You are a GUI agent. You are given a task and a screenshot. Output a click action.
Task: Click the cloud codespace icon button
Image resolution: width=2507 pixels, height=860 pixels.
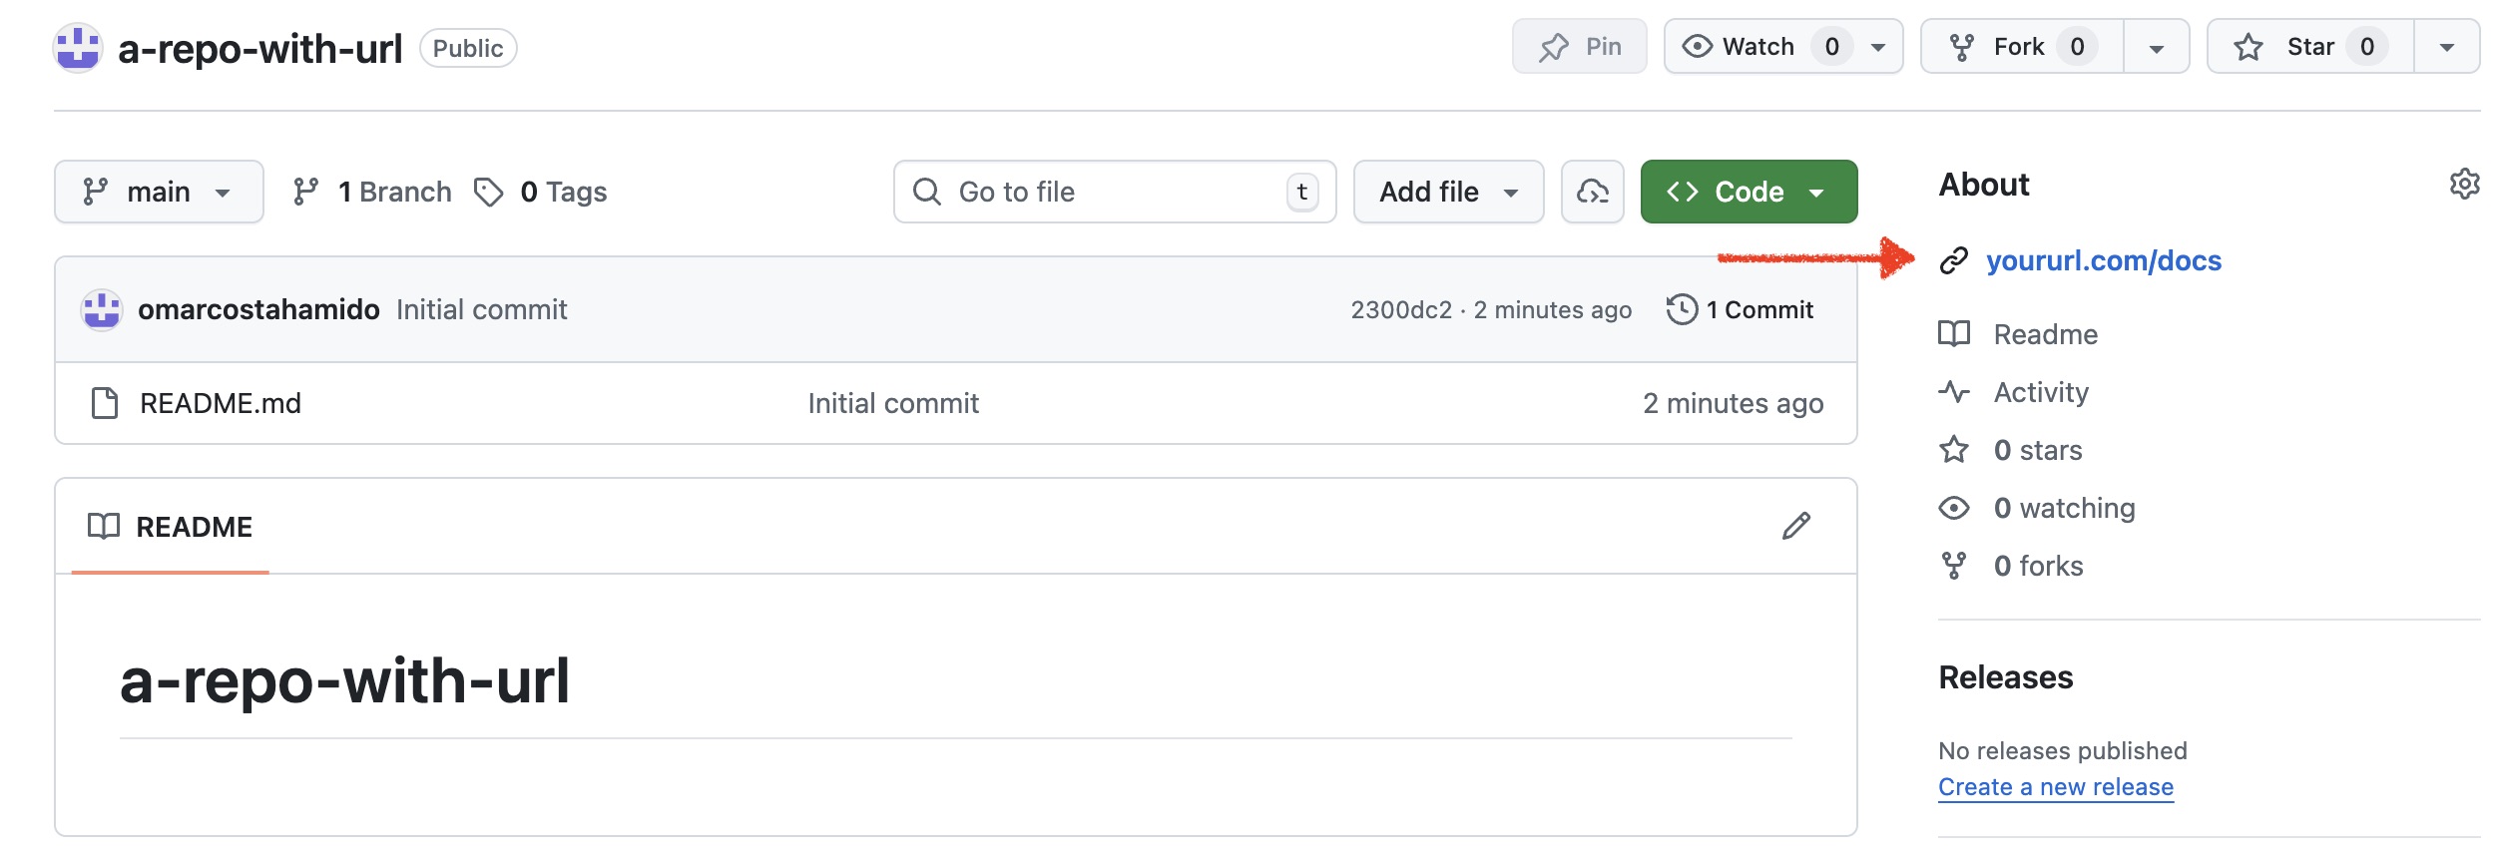1593,192
